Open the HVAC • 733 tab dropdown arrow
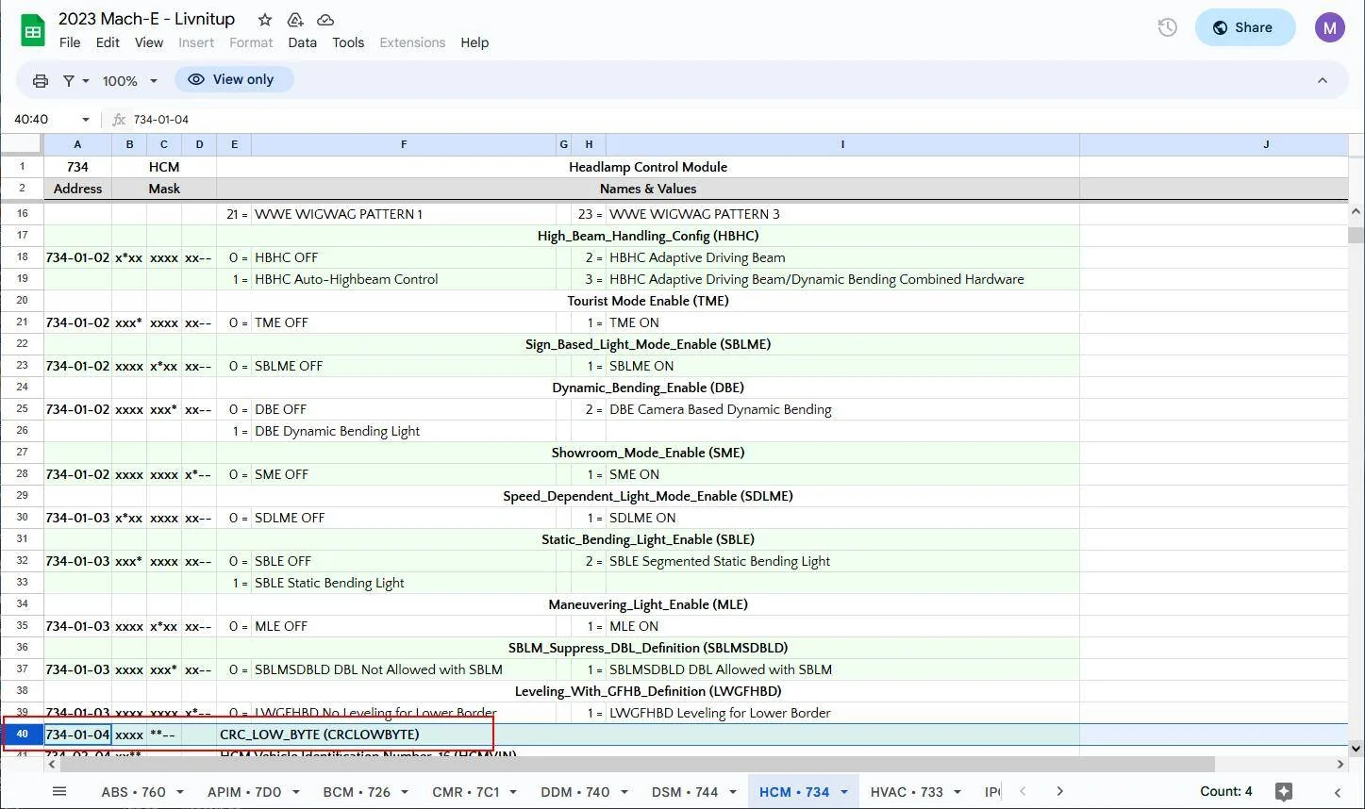Viewport: 1365px width, 809px height. (957, 792)
